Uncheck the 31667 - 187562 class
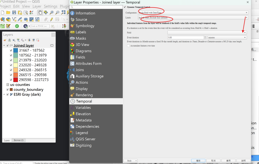Screen dimensions: 259x164 [x=11, y=50]
